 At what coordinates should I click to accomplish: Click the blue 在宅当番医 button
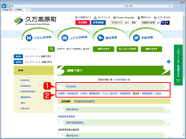tap(98, 23)
